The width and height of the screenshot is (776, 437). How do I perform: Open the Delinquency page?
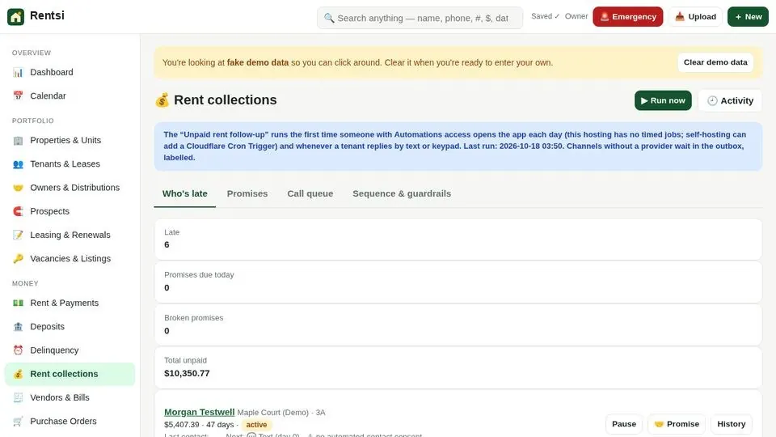pyautogui.click(x=70, y=350)
